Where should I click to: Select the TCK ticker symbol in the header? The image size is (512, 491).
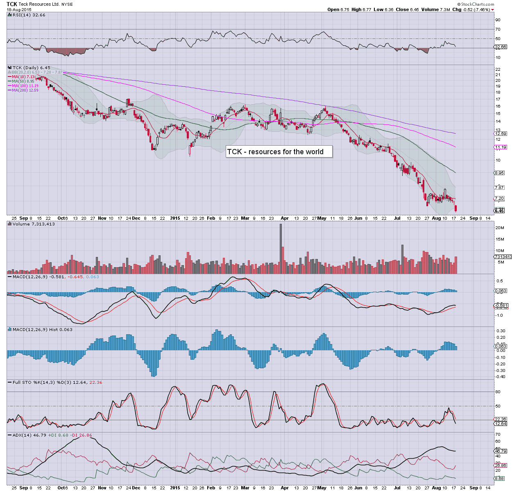pyautogui.click(x=12, y=4)
